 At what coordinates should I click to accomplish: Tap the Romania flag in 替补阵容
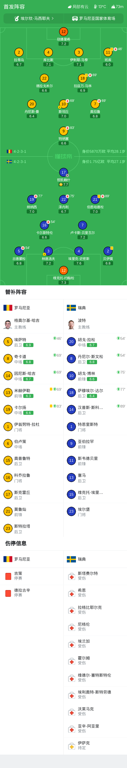click(8, 308)
